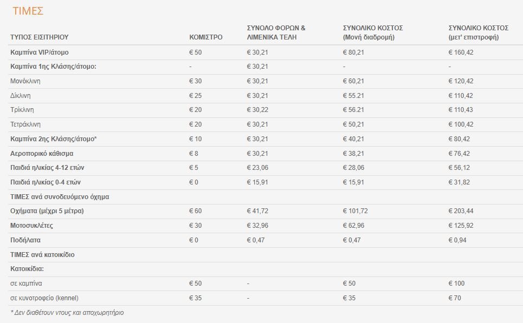This screenshot has height=323, width=523.
Task: Click the ΤΥΠΟΣ ΕΙΣΙΤΗΡΙΟΥ column header
Action: (40, 37)
